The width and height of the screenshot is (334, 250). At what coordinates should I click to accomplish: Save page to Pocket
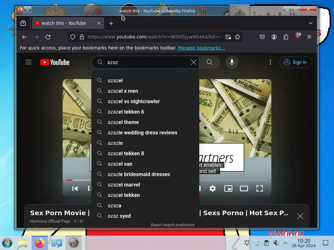coord(262,37)
